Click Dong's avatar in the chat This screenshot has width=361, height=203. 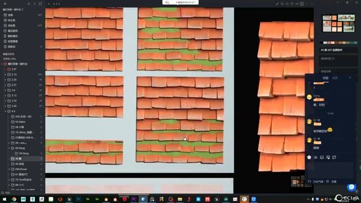point(309,97)
